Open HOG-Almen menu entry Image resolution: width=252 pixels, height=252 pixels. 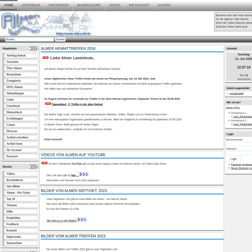[x=20, y=87]
